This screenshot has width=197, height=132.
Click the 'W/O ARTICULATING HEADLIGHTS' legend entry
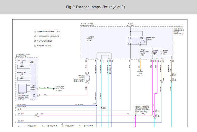pyautogui.click(x=47, y=31)
